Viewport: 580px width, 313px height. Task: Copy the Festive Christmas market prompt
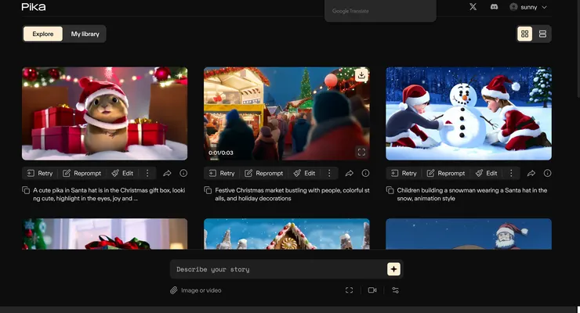point(208,190)
